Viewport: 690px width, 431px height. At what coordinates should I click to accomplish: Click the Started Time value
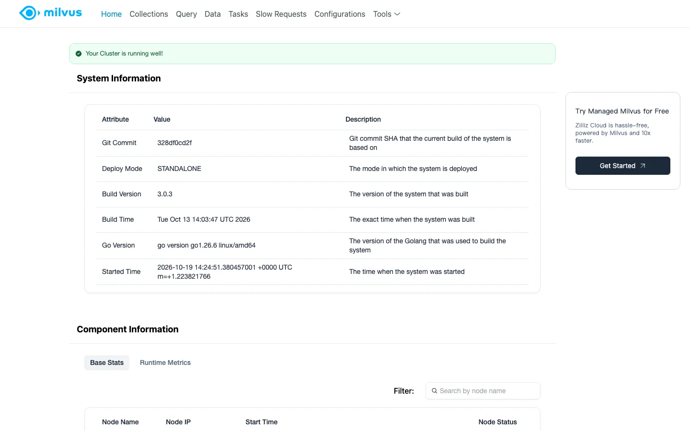(225, 272)
